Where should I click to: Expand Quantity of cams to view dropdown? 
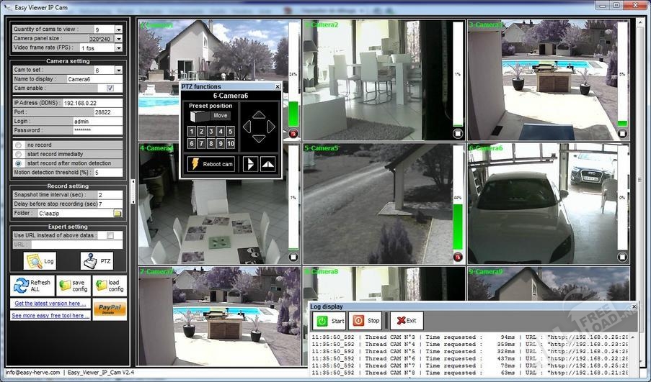119,29
